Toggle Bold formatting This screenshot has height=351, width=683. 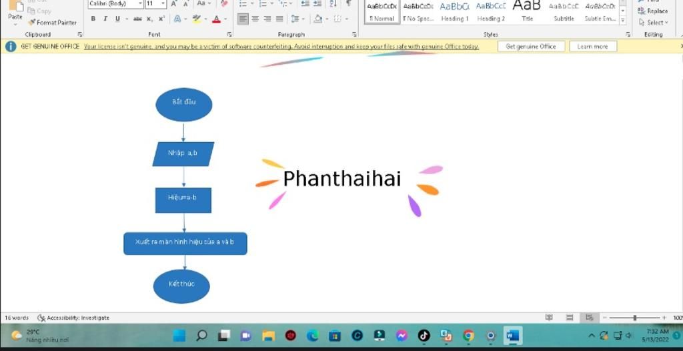(93, 19)
